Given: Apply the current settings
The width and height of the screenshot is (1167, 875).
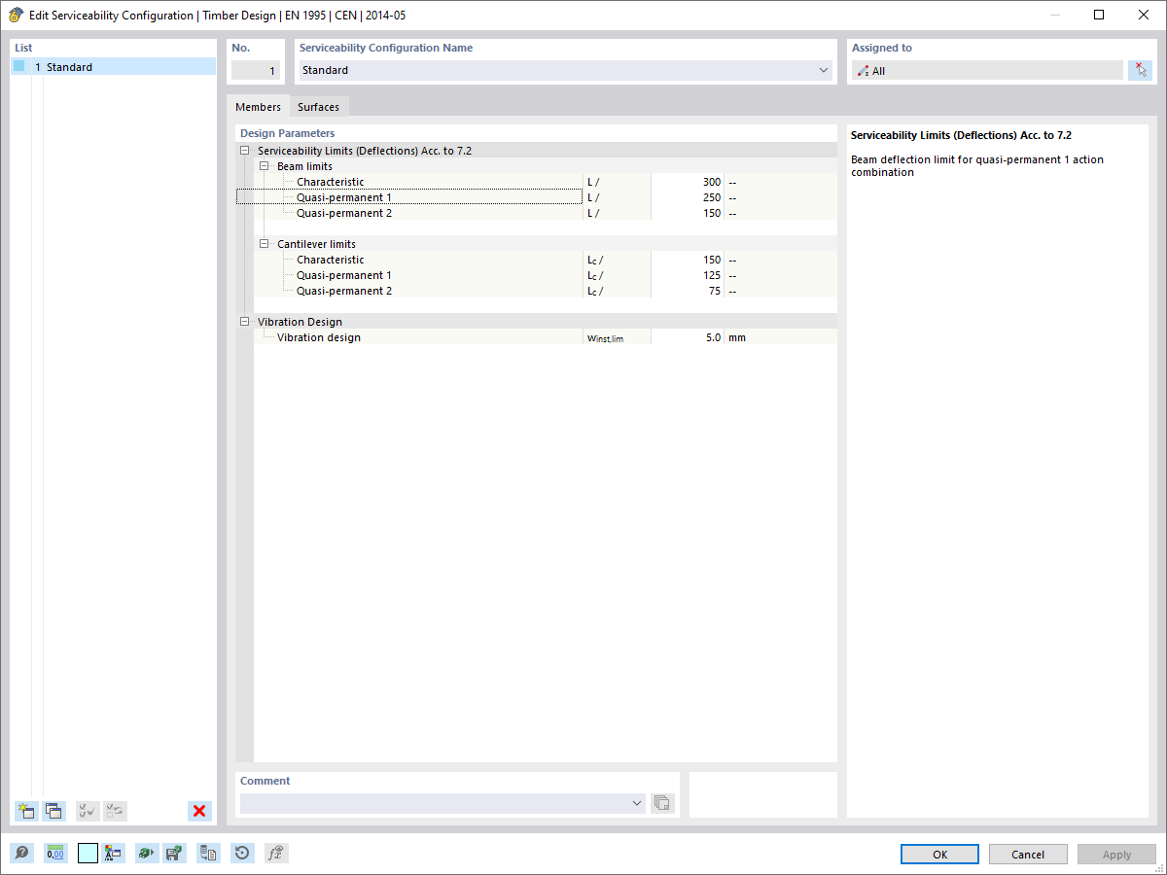Looking at the screenshot, I should [1116, 854].
